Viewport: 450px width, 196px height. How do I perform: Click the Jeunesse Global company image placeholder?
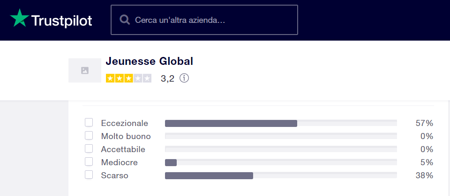(85, 70)
